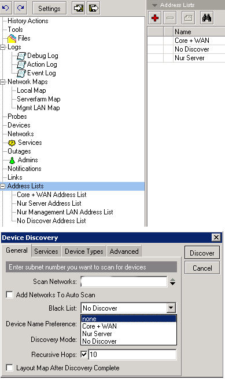The width and height of the screenshot is (225, 379).
Task: Switch to the Advanced tab
Action: [x=124, y=252]
